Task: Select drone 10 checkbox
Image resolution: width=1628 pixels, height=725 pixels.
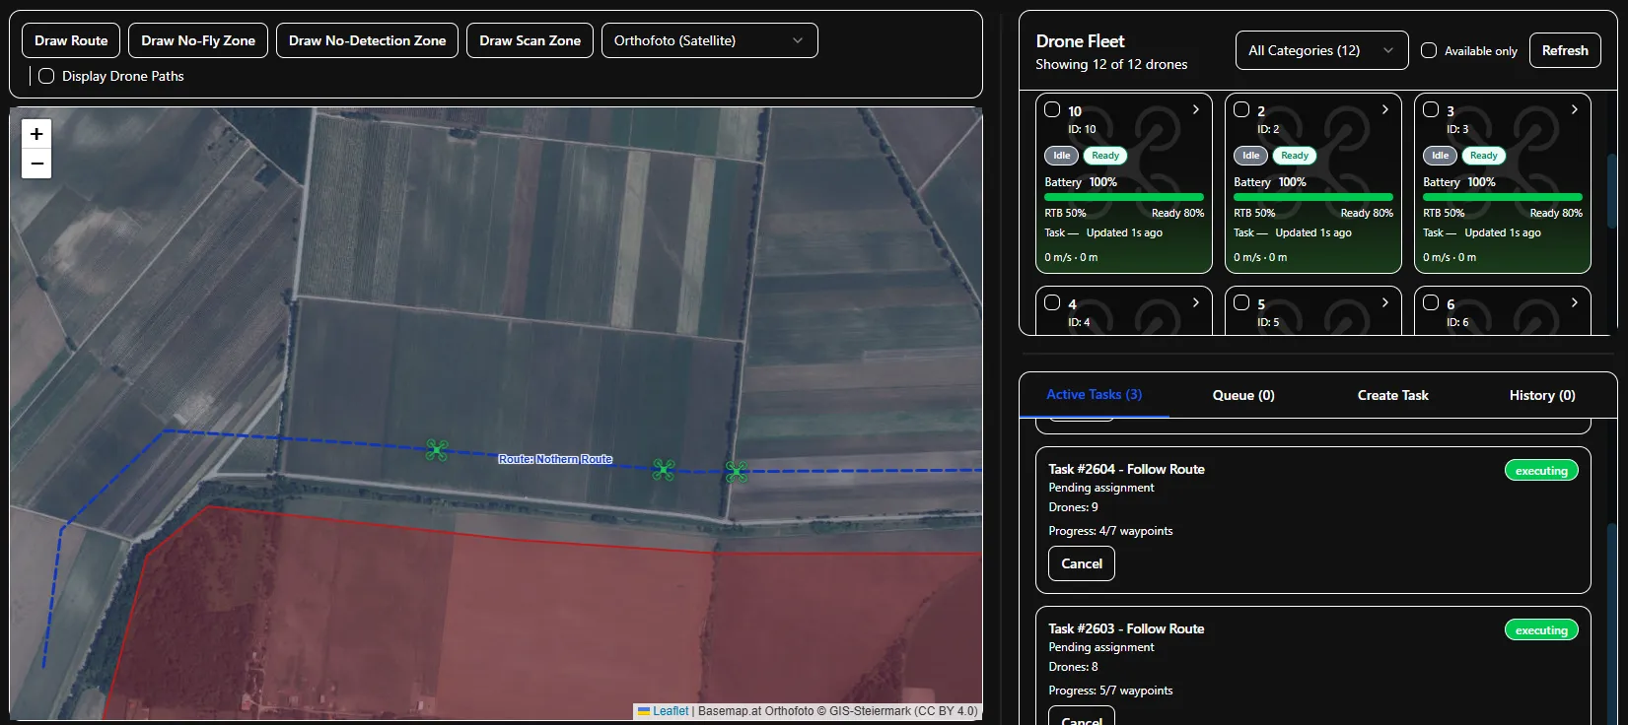Action: pos(1052,109)
